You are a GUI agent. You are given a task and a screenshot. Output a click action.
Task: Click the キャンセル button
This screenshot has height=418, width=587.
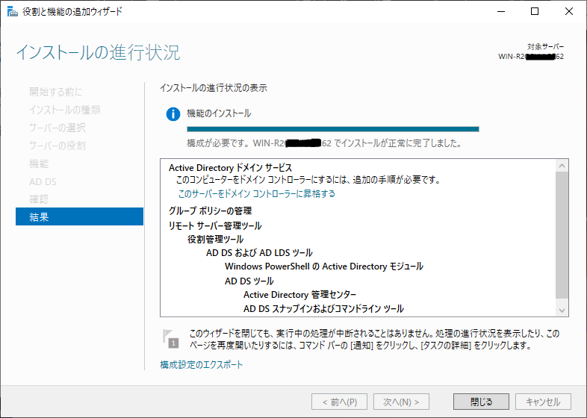point(543,402)
